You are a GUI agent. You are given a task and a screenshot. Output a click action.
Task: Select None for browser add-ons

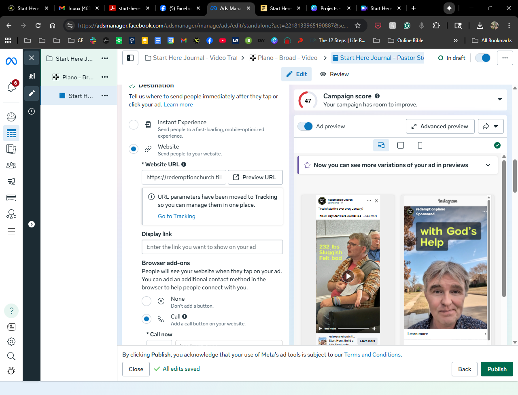click(x=146, y=301)
